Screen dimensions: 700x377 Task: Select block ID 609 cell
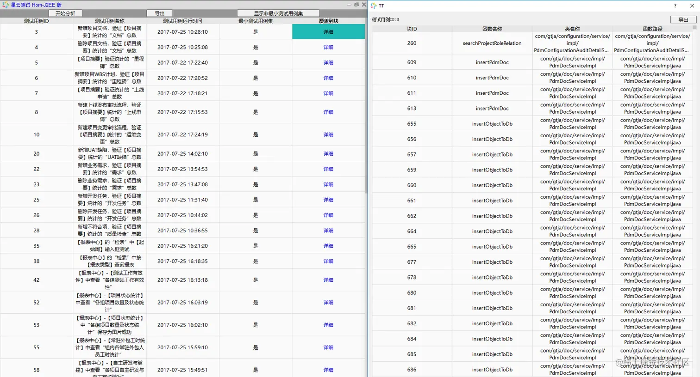pos(412,62)
